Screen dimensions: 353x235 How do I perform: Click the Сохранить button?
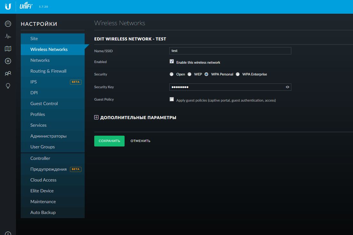pos(109,141)
